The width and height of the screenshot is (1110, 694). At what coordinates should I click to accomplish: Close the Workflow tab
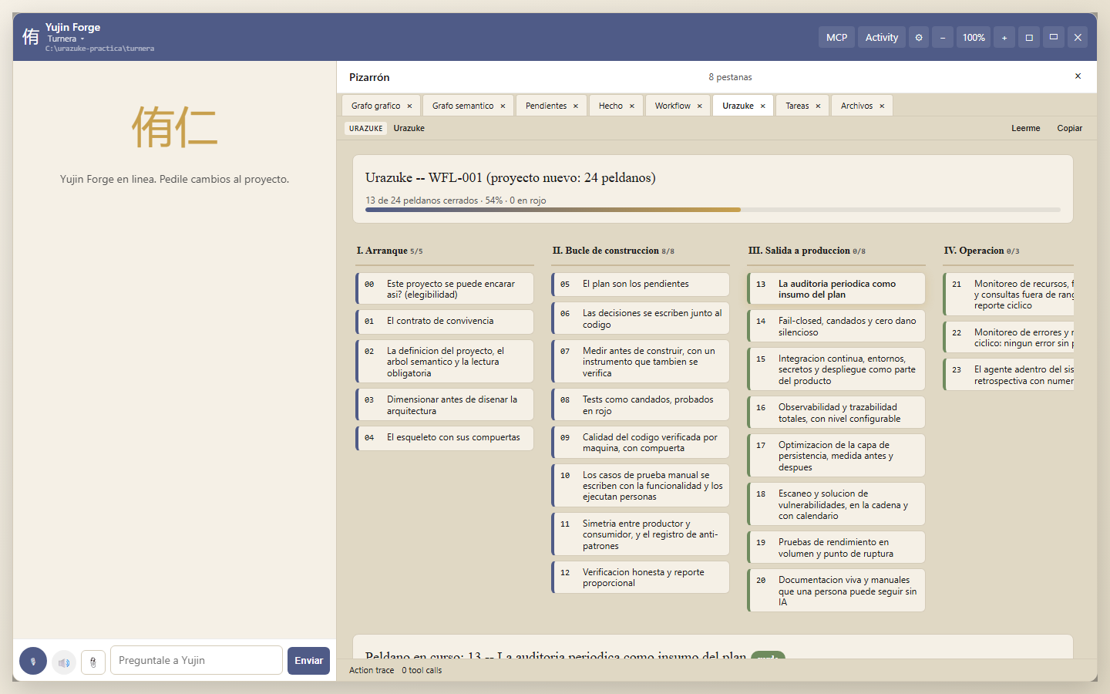(x=699, y=106)
